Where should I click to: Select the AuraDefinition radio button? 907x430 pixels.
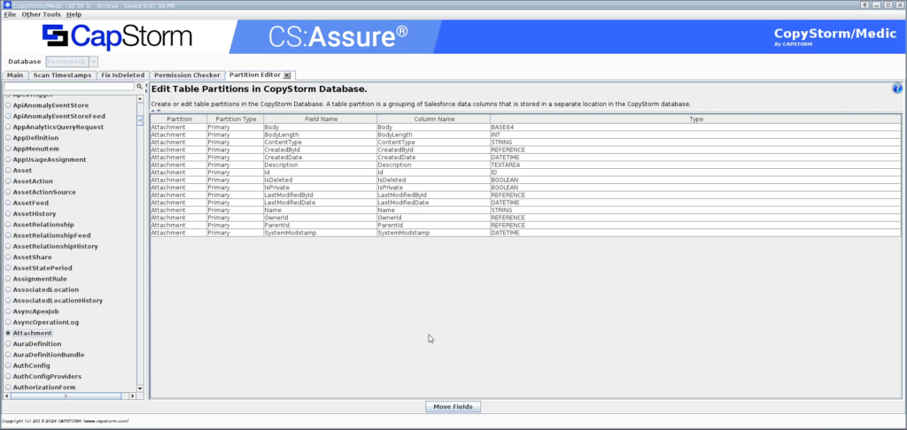(8, 343)
